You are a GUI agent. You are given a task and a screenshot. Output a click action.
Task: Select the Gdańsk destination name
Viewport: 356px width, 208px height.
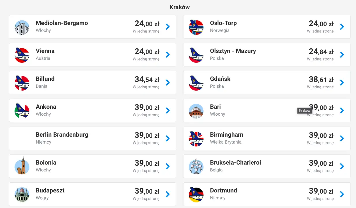220,79
